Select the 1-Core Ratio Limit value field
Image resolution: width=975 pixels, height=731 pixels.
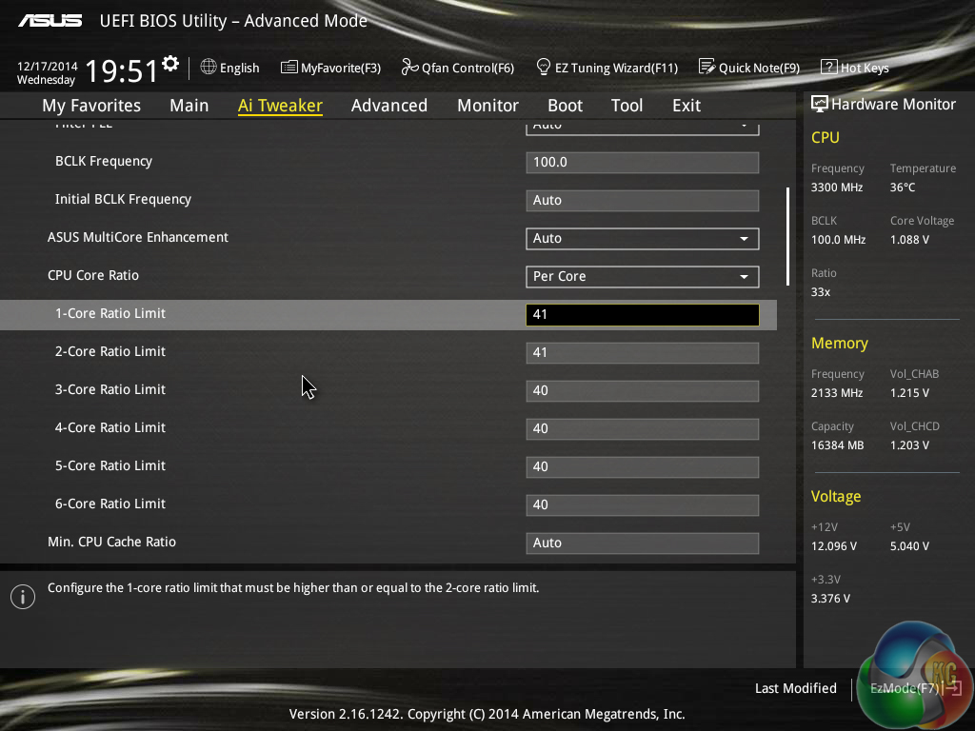pyautogui.click(x=643, y=314)
